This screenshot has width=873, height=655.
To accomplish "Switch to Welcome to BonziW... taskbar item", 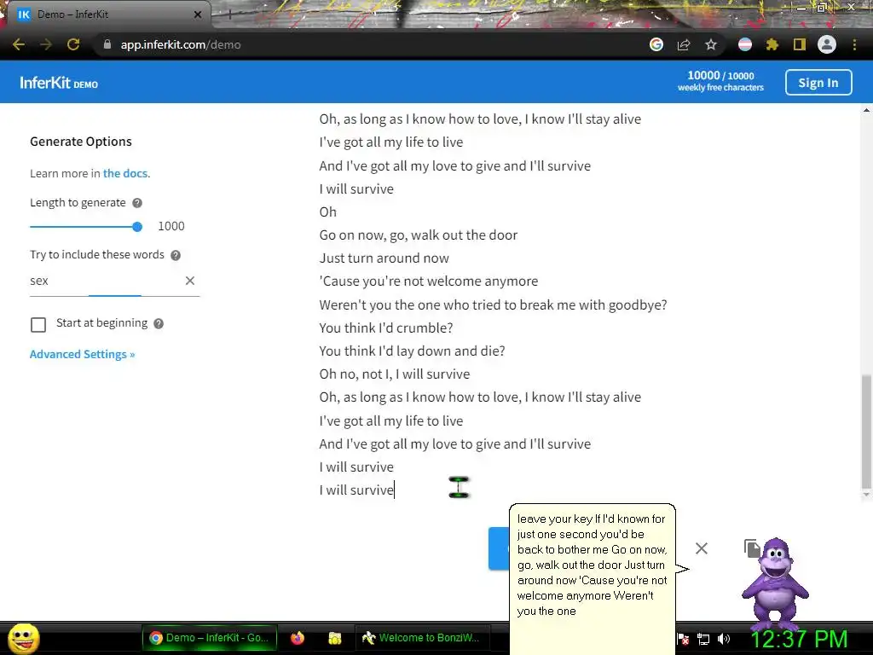I will [x=423, y=638].
